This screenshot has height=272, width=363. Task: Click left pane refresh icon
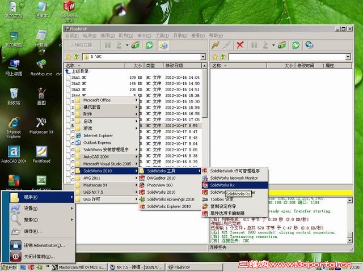pyautogui.click(x=149, y=45)
